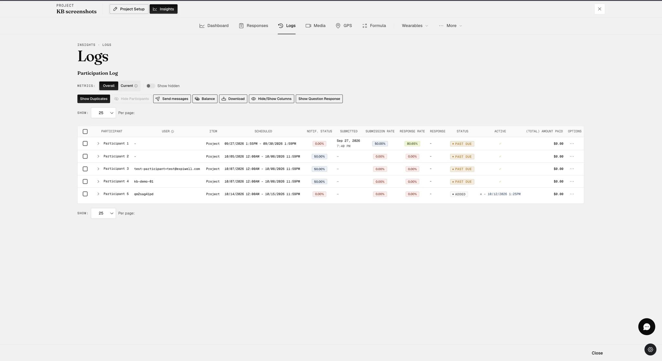This screenshot has width=662, height=361.
Task: Click the 80.65% response rate badge
Action: tap(412, 144)
